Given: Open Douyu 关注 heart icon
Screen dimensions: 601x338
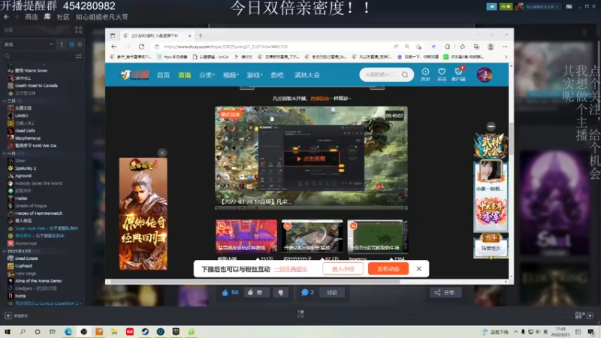Looking at the screenshot, I should click(x=442, y=74).
